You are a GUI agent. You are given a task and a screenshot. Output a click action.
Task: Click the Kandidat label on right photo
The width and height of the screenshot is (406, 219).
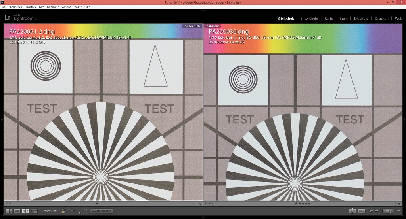coord(213,26)
